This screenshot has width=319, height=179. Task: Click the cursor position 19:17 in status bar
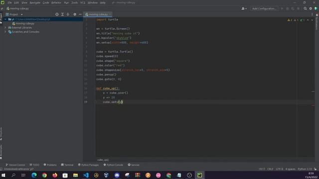(262, 169)
